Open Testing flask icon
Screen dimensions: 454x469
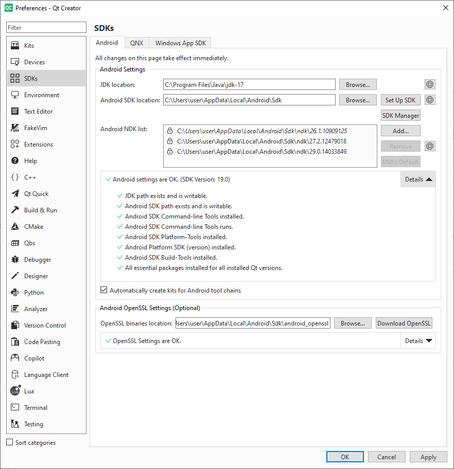click(15, 424)
